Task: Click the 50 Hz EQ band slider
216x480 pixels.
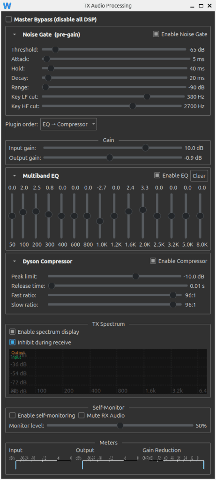Action: click(x=12, y=216)
